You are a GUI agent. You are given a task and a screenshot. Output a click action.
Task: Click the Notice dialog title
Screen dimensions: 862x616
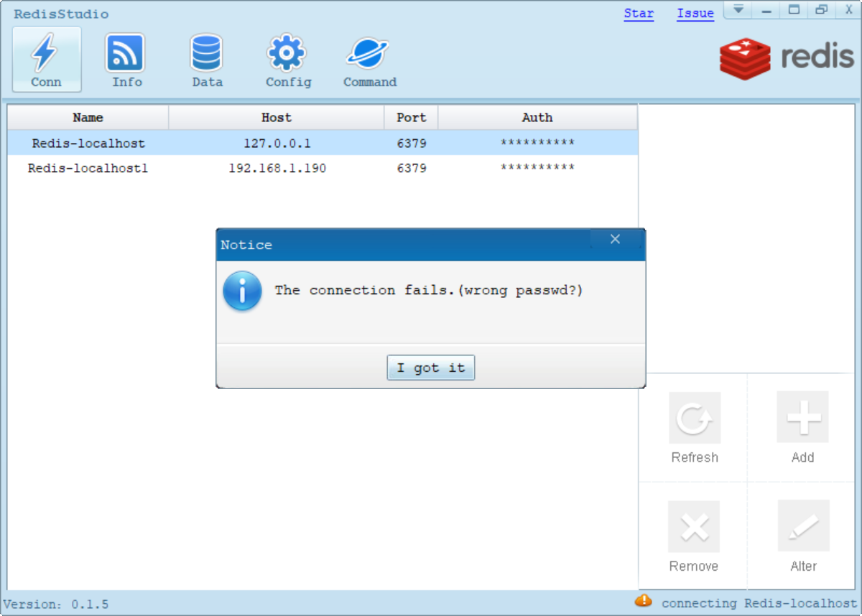pos(246,245)
